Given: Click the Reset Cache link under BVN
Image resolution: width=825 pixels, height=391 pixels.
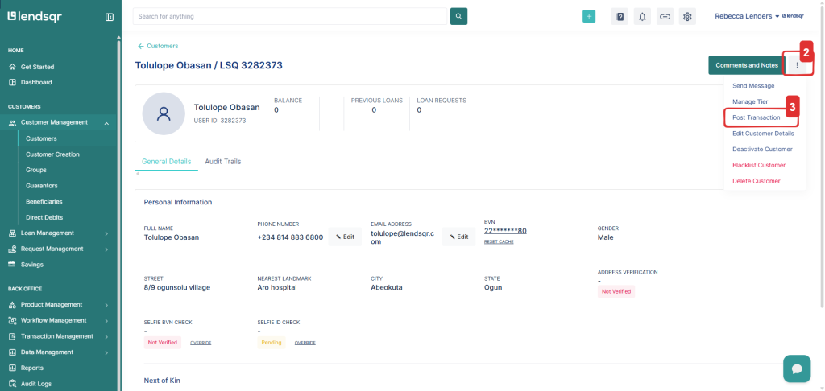Looking at the screenshot, I should click(499, 241).
